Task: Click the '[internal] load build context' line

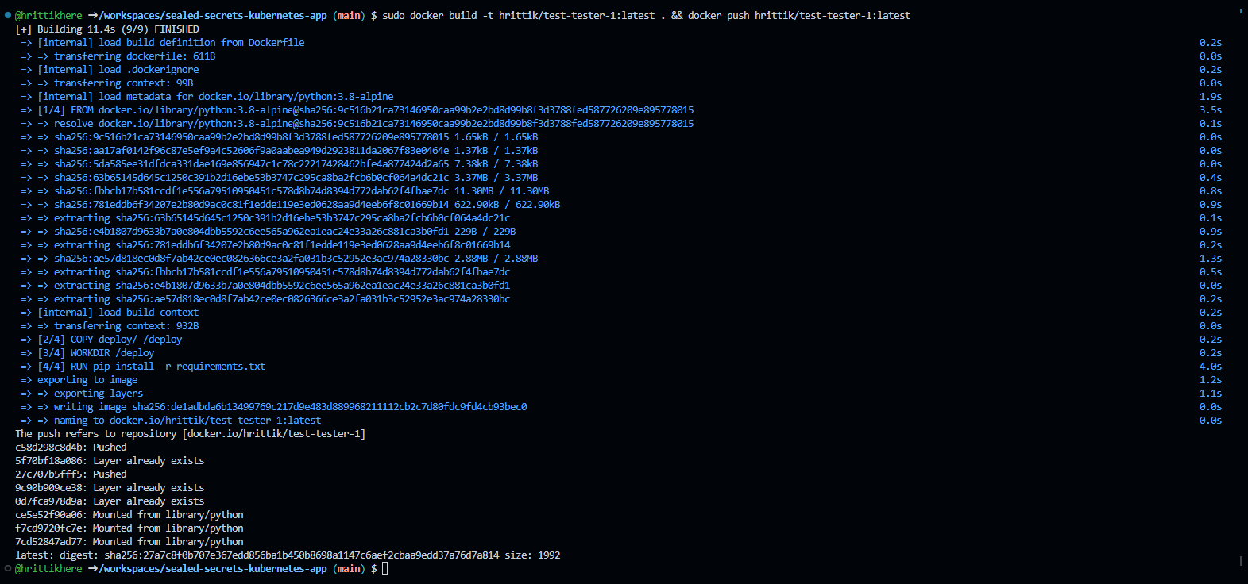Action: [x=118, y=312]
